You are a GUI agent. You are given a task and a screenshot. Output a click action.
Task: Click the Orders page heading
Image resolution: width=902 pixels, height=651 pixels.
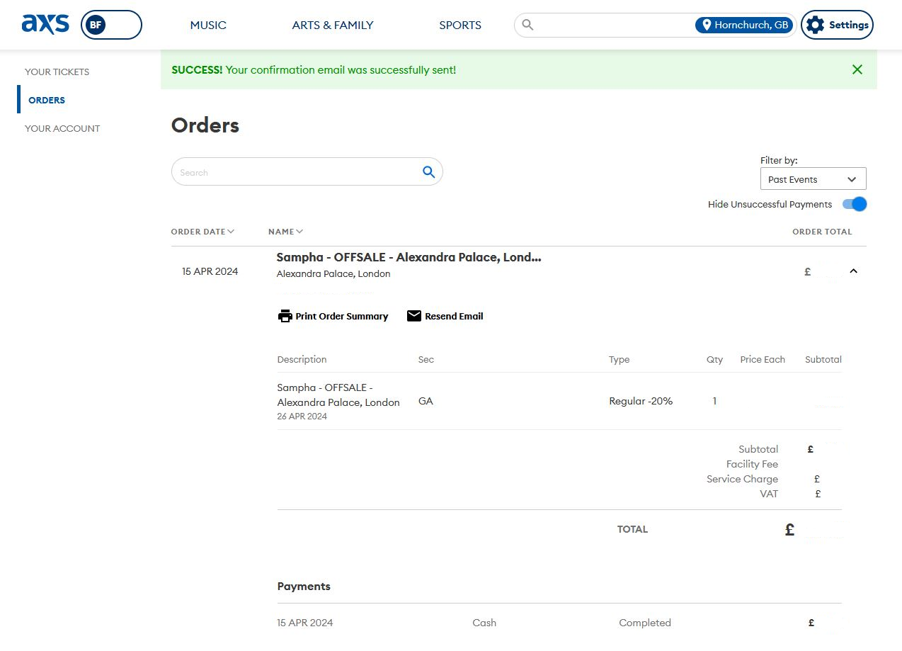pos(205,125)
